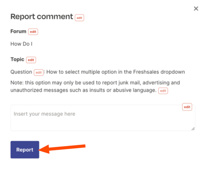Viewport: 205px width, 172px height.
Task: Click the Freshsales dropdown topic title text
Action: point(116,72)
